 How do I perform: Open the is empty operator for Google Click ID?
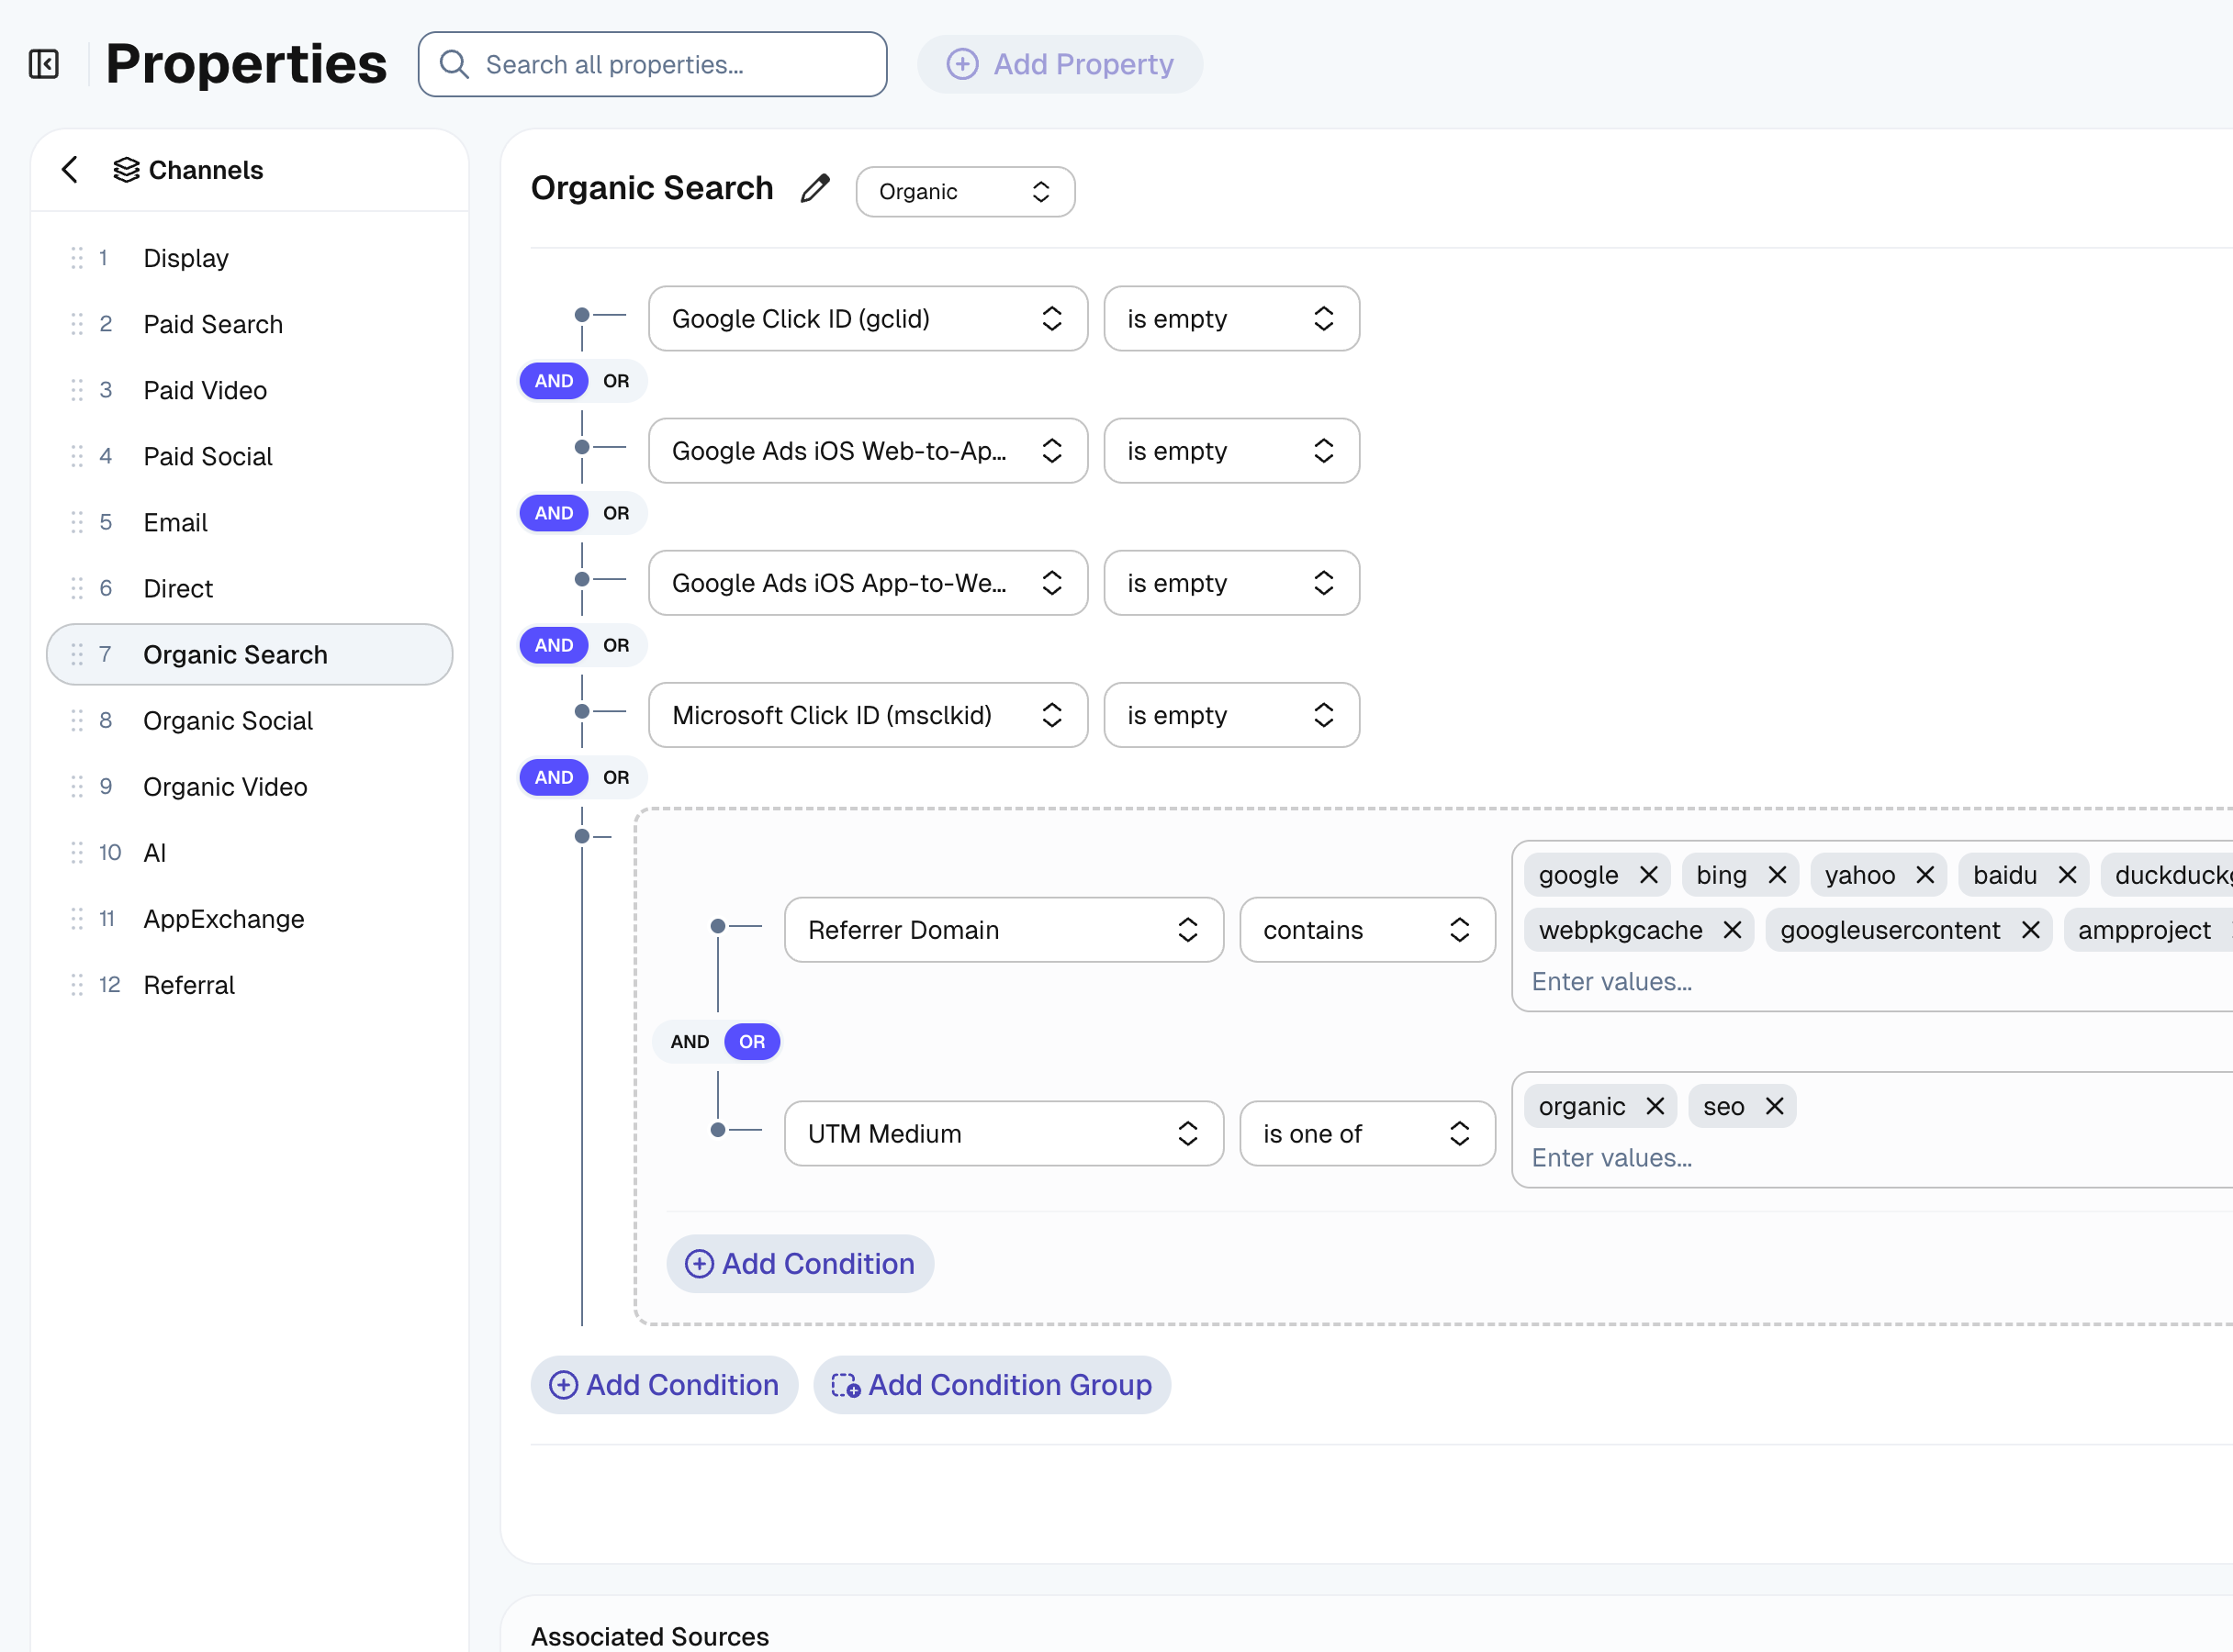(x=1230, y=318)
